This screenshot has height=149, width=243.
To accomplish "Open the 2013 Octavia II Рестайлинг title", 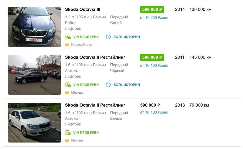I will pos(95,105).
